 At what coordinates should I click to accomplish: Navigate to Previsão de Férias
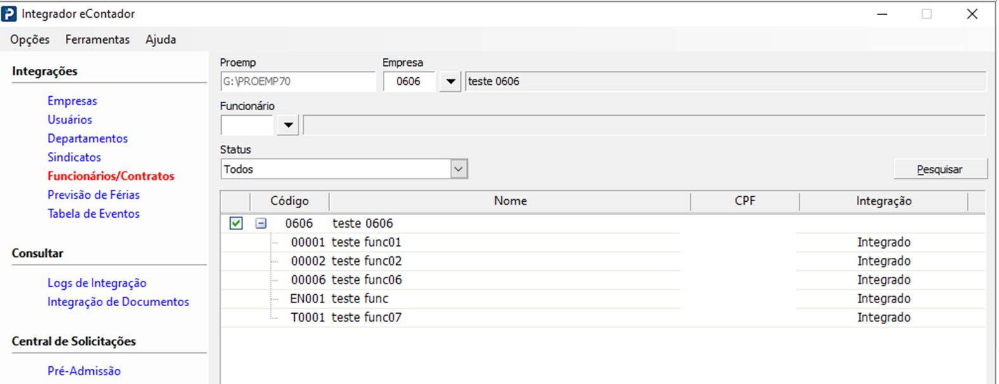(93, 195)
